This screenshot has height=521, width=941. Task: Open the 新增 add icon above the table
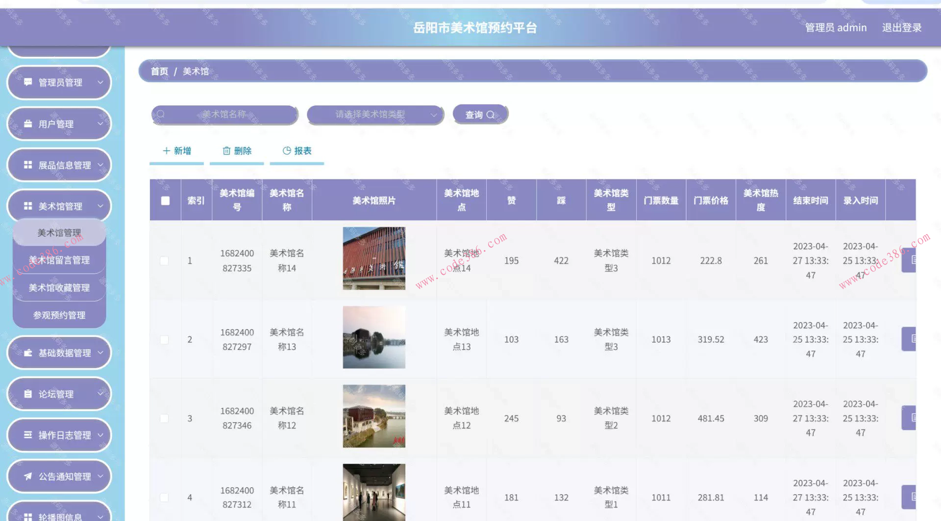tap(166, 151)
